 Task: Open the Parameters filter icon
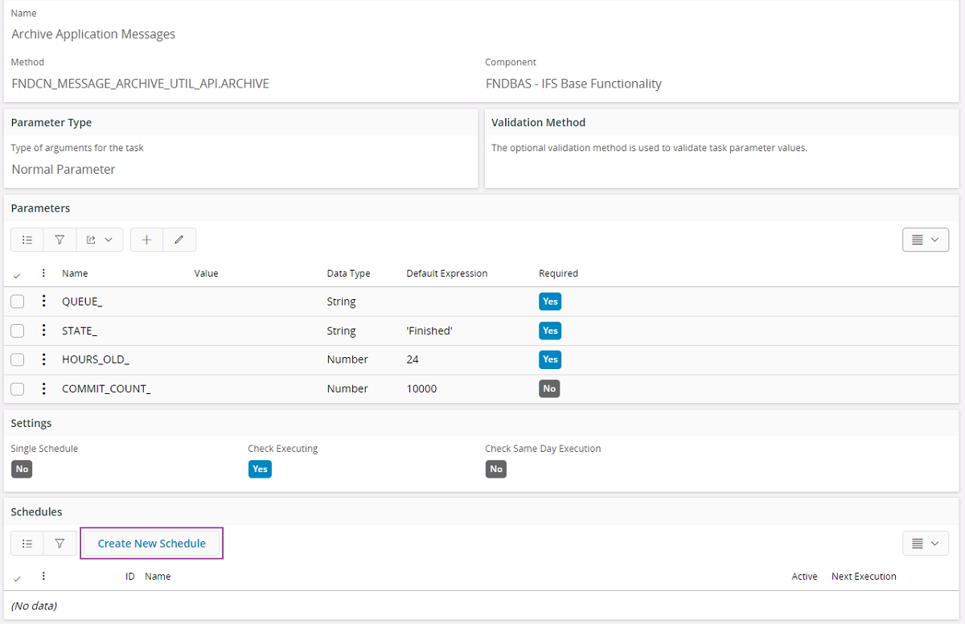60,240
